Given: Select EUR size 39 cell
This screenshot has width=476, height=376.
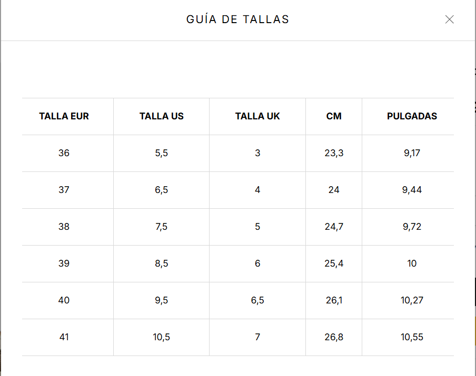Looking at the screenshot, I should point(64,263).
